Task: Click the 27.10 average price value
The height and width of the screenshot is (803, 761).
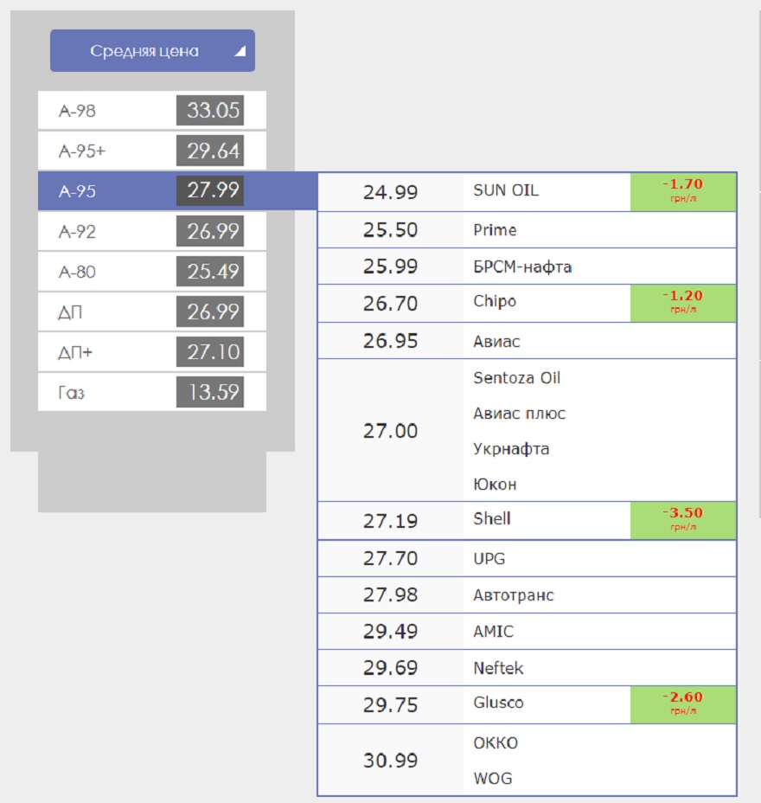Action: (210, 352)
